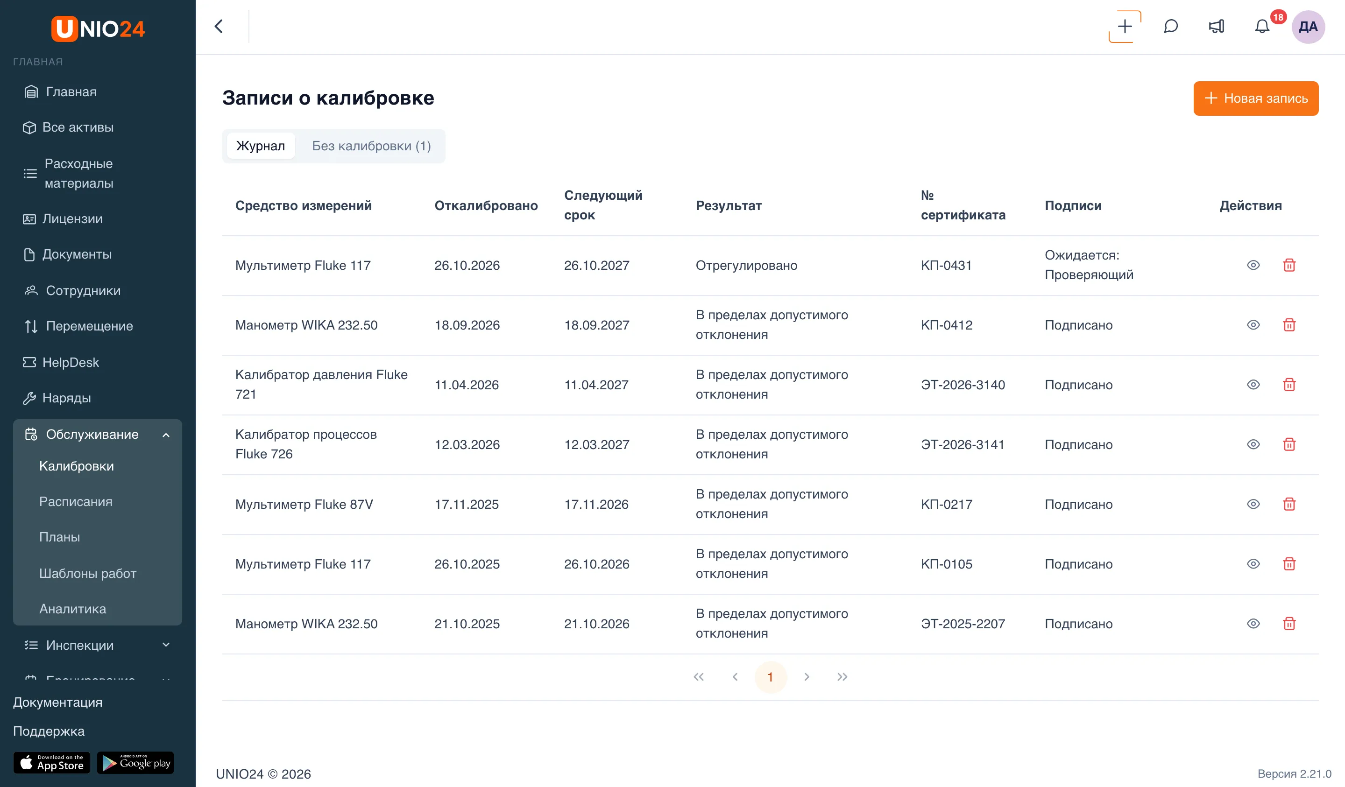Switch to the Журнал tab
This screenshot has width=1345, height=787.
(x=261, y=146)
